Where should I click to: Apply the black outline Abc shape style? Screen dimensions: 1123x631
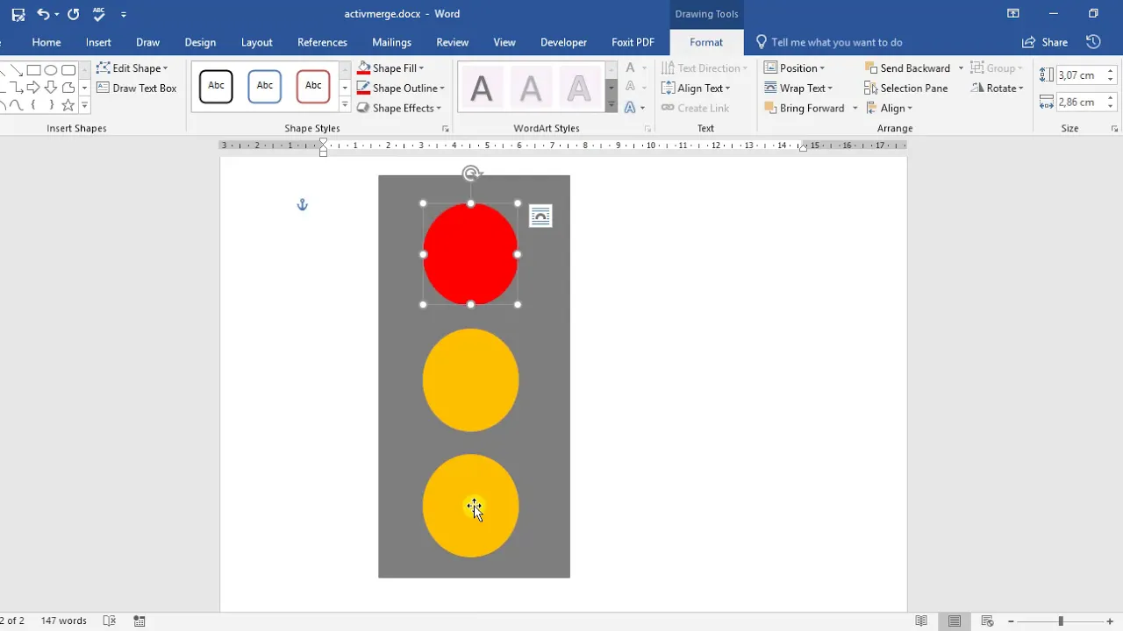pos(216,86)
